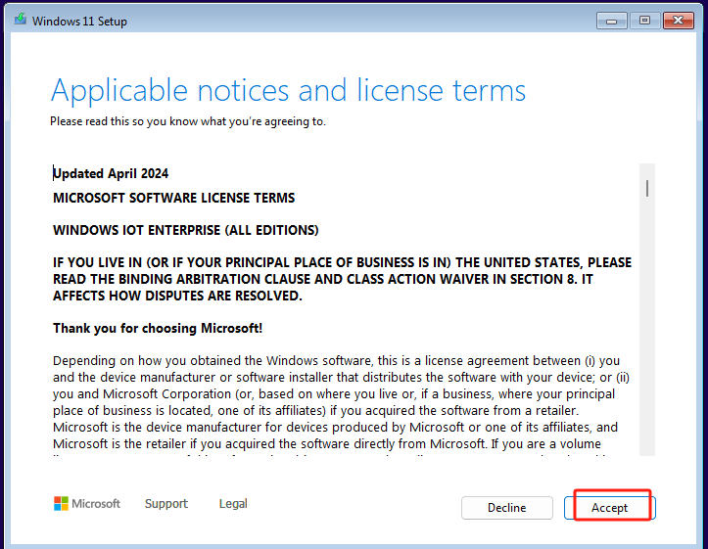Click 'Thank you for choosing Microsoft!' text
This screenshot has height=549, width=708.
click(x=158, y=328)
